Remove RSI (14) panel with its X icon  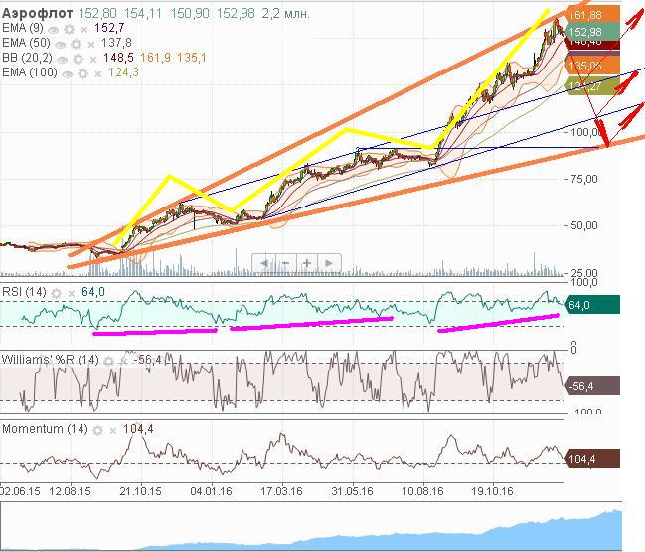click(x=72, y=294)
